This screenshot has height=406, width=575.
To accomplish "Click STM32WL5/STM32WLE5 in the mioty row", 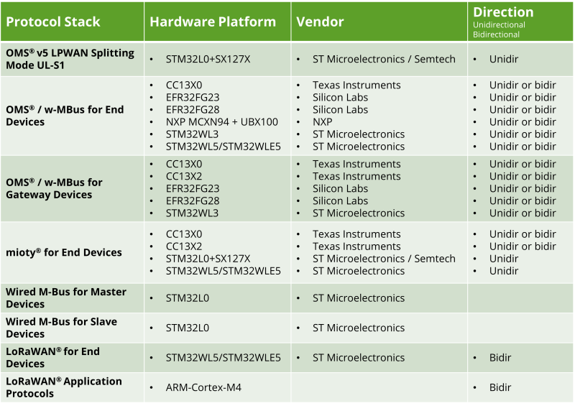I will [224, 271].
